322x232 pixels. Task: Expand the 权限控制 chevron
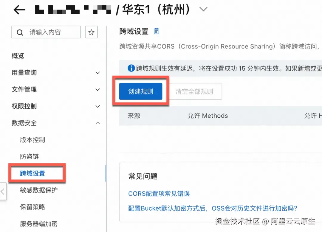[98, 106]
